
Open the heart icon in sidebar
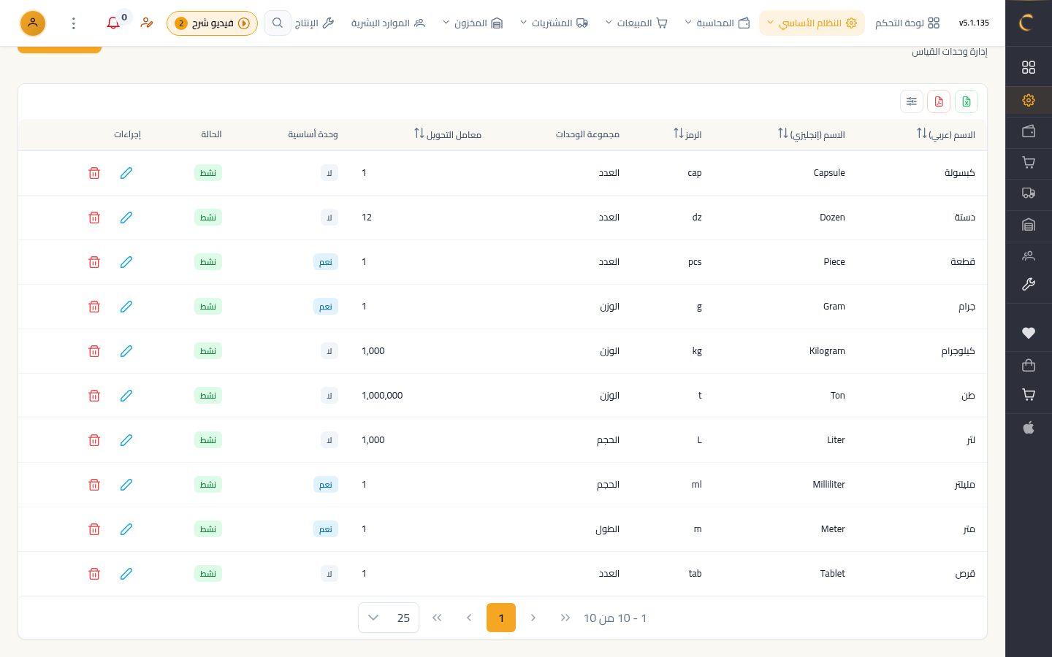(1029, 333)
